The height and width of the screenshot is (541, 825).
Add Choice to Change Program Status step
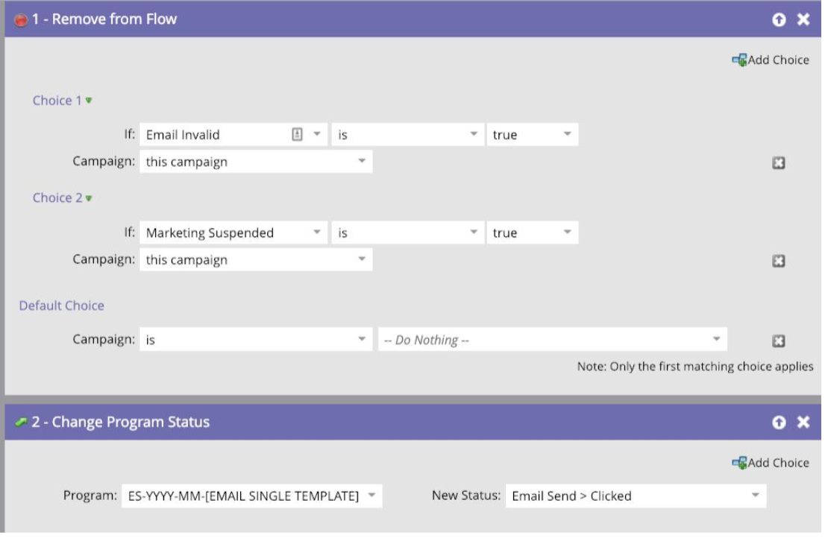click(x=771, y=463)
